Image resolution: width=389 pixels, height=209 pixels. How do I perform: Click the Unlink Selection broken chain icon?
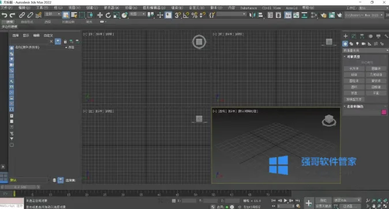click(30, 15)
